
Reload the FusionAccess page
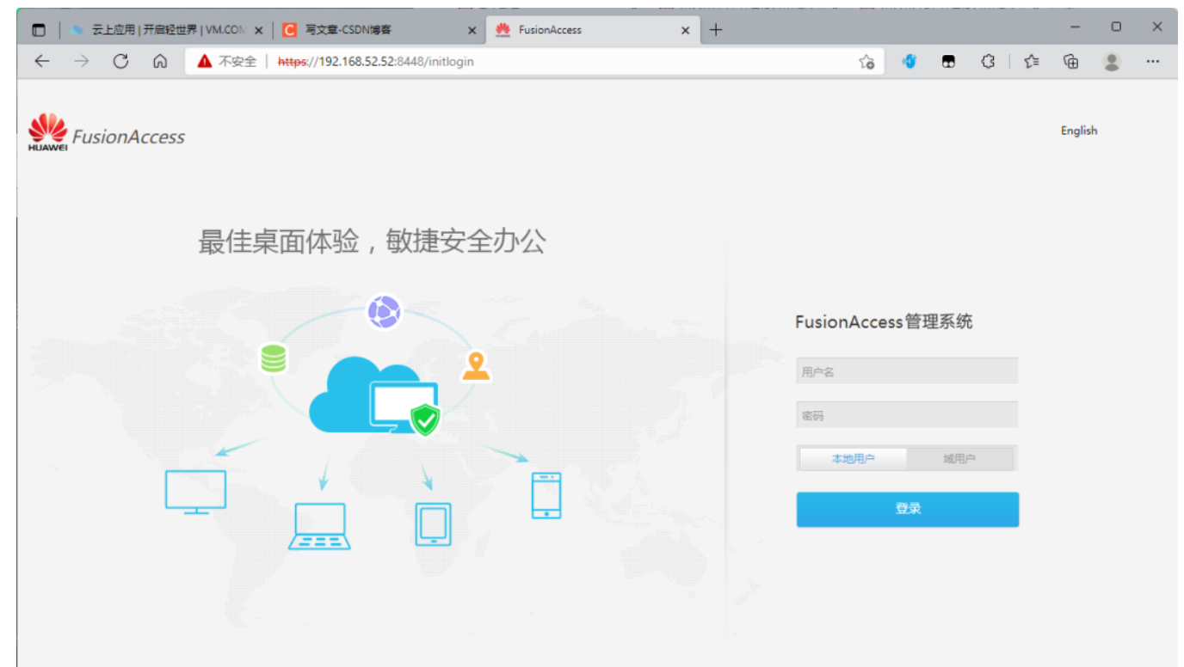(x=120, y=61)
